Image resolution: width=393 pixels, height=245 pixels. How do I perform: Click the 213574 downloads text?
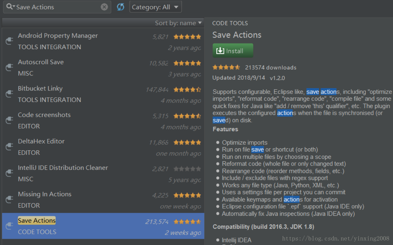[271, 68]
